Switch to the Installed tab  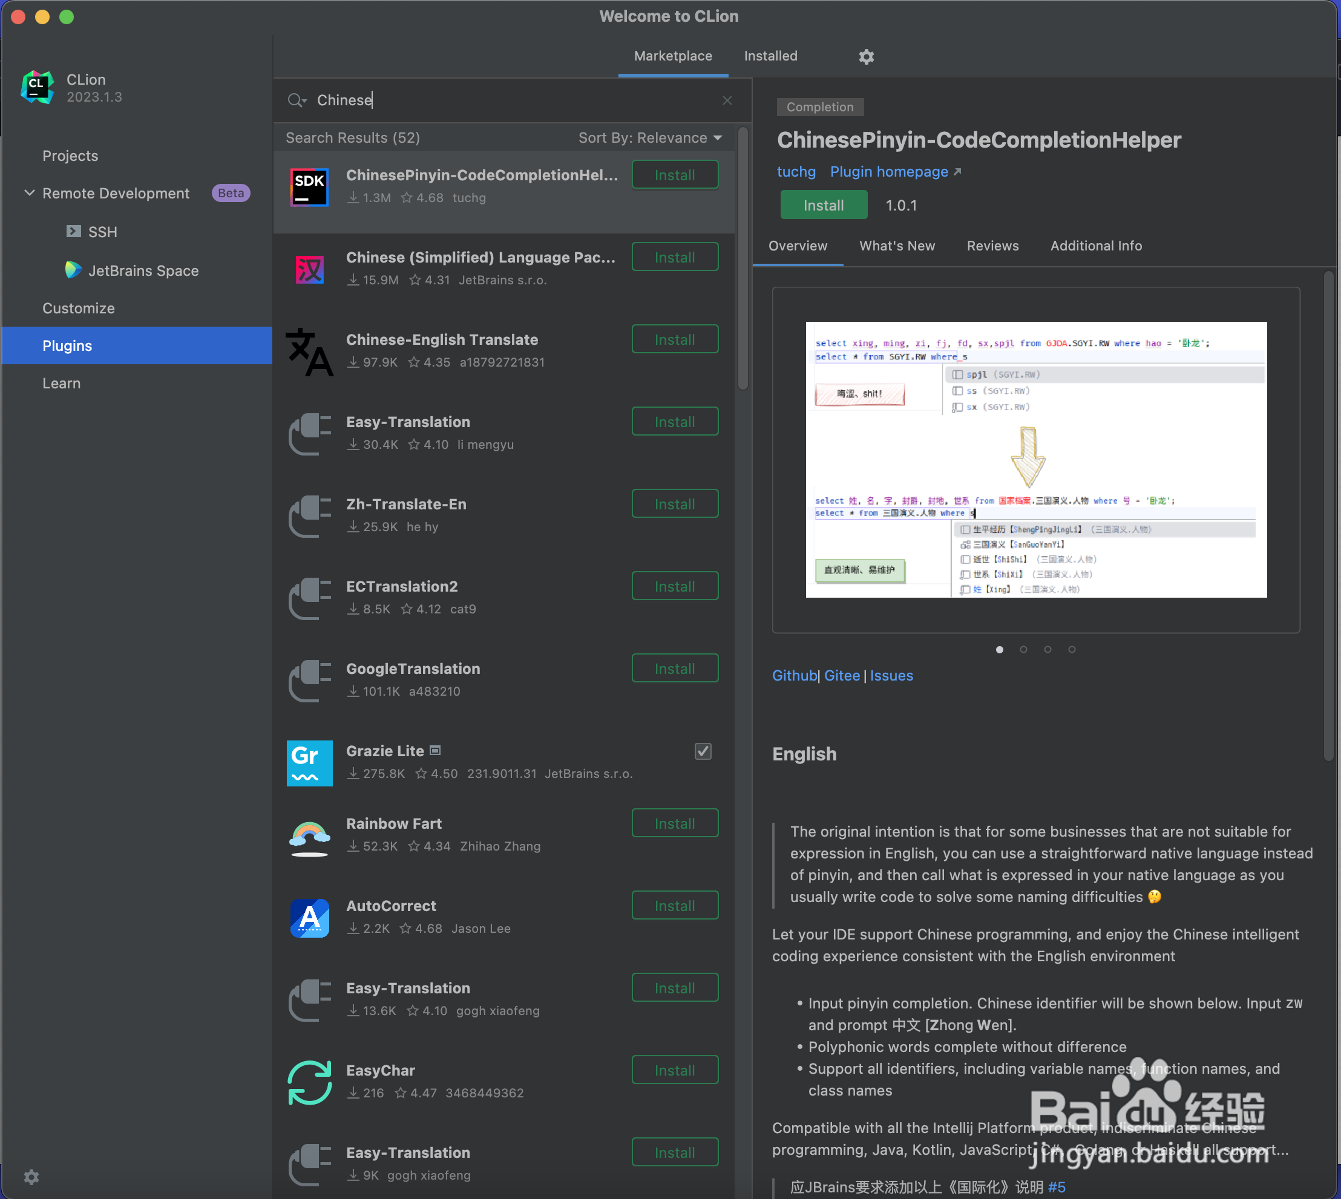[x=770, y=56]
